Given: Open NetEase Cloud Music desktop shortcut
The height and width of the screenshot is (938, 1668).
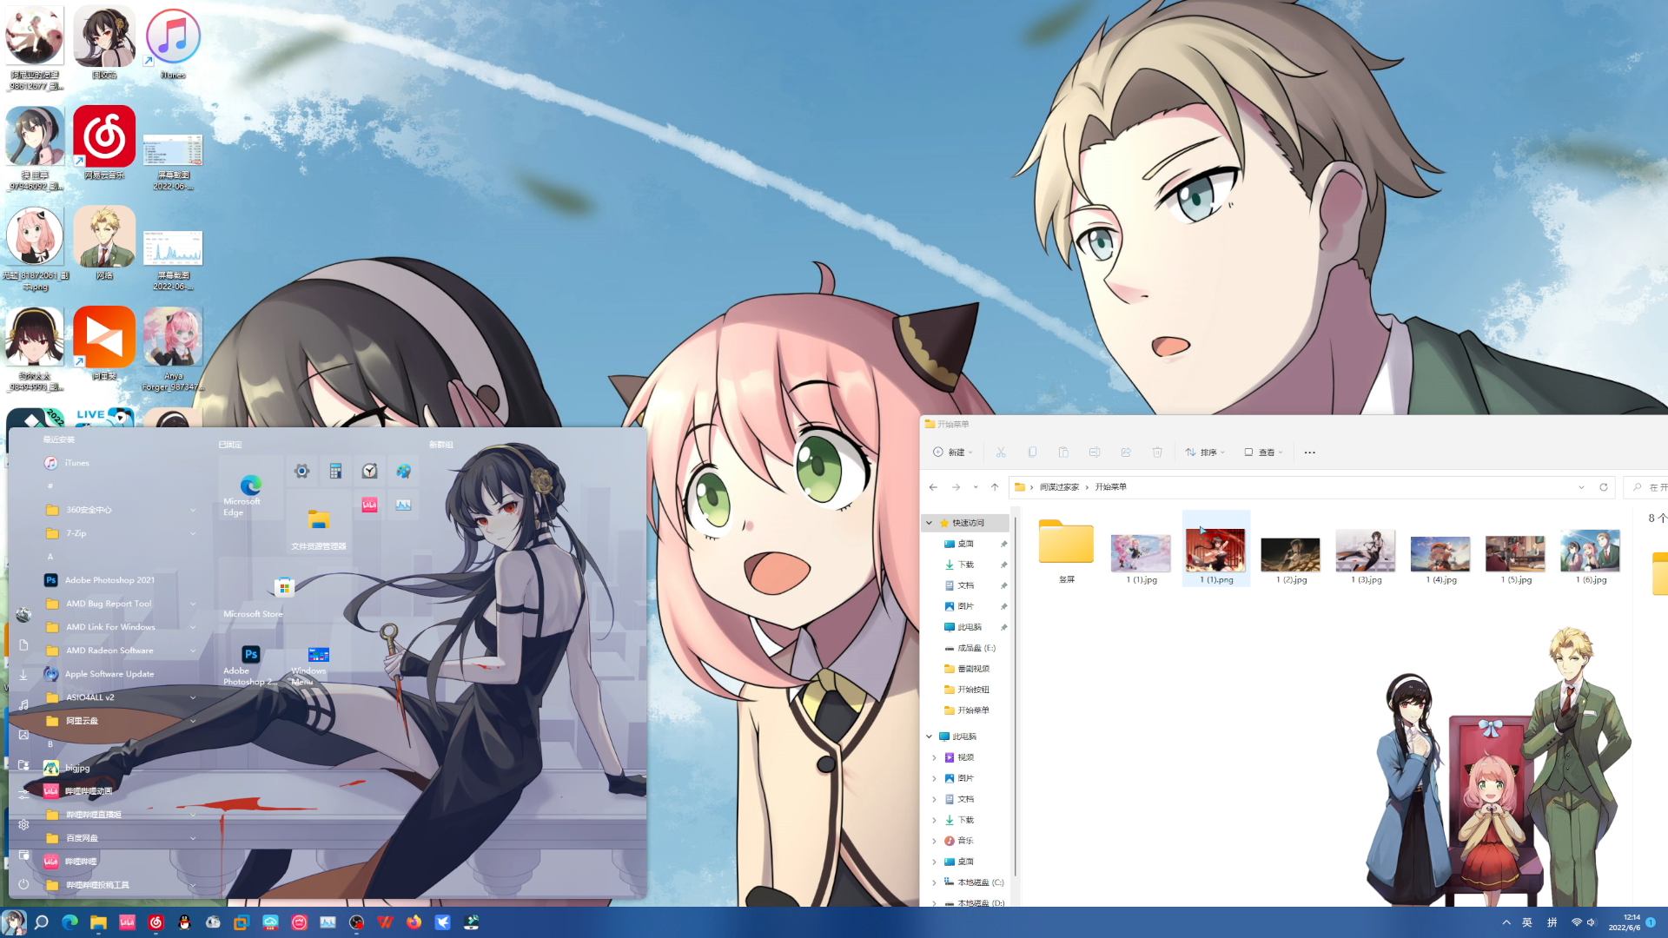Looking at the screenshot, I should 104,137.
